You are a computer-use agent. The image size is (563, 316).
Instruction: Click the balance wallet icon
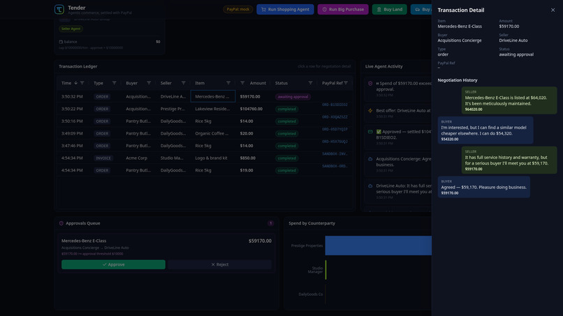(x=61, y=42)
